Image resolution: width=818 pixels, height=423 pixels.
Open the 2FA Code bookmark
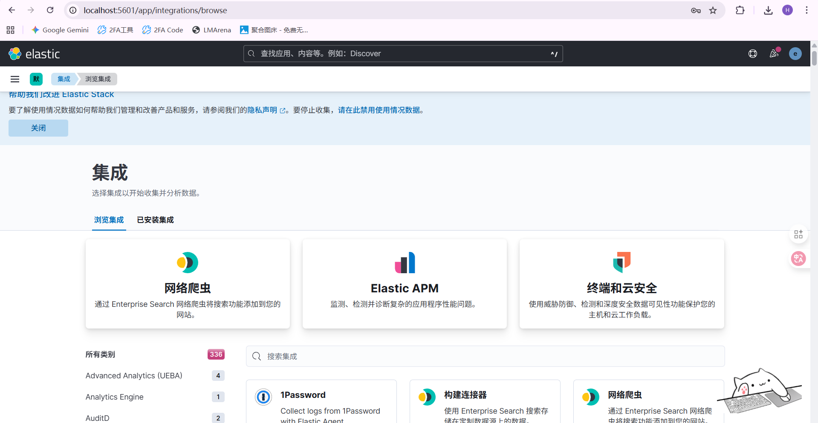click(x=163, y=30)
